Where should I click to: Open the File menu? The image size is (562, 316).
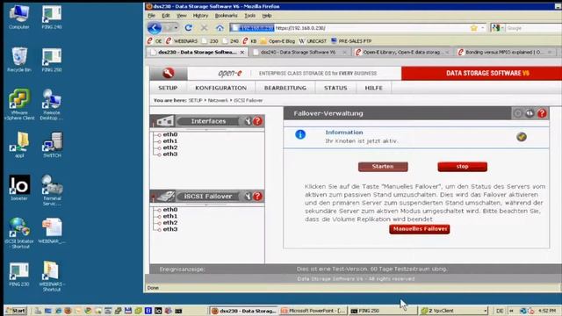pos(152,16)
